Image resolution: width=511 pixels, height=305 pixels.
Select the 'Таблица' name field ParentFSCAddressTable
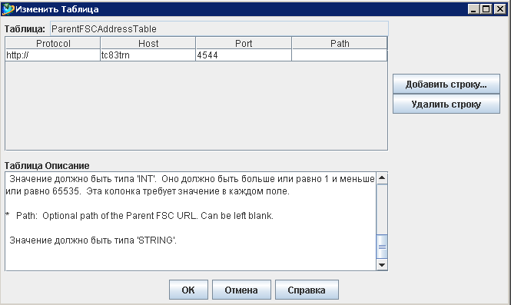click(x=219, y=28)
